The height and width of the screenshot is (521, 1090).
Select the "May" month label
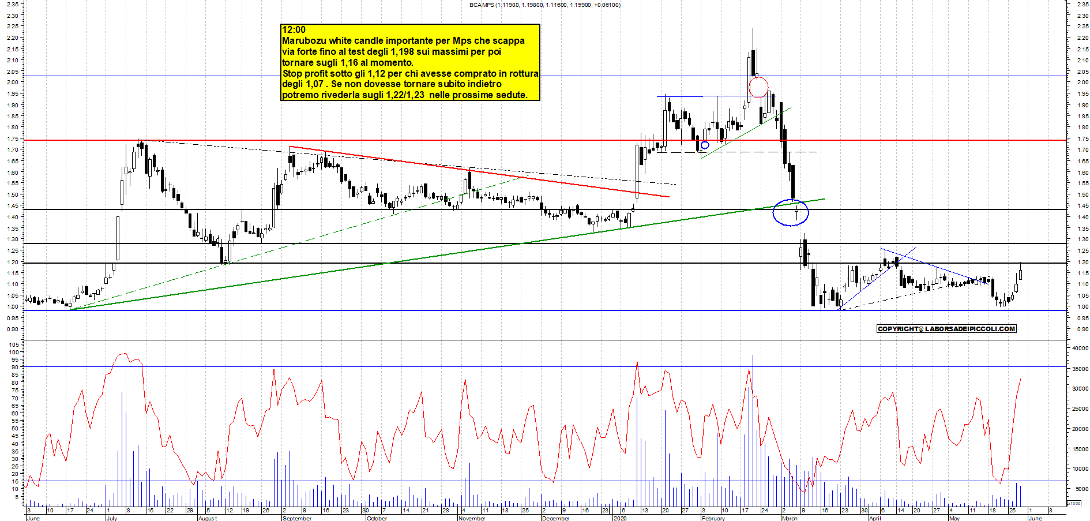coord(954,518)
